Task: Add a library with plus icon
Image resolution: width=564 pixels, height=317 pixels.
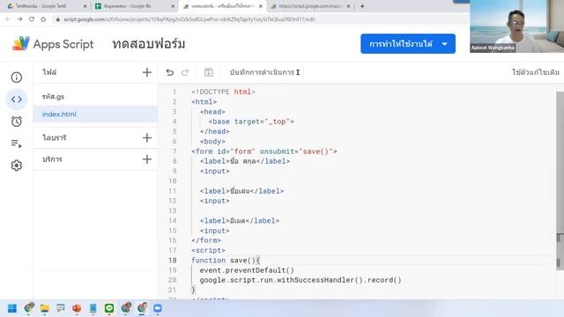Action: (147, 137)
